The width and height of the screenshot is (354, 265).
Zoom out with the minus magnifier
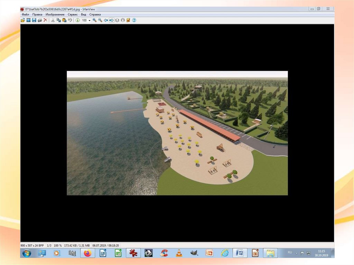coord(100,20)
